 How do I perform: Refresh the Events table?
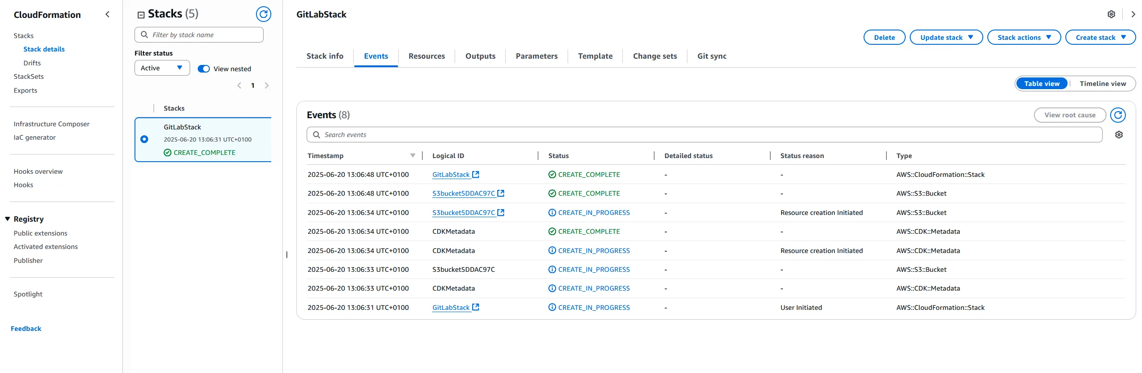1118,115
